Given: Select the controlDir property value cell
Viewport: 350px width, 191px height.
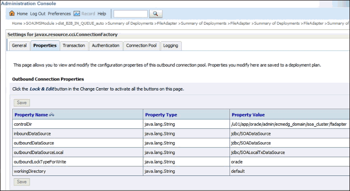Looking at the screenshot, I should [x=289, y=124].
